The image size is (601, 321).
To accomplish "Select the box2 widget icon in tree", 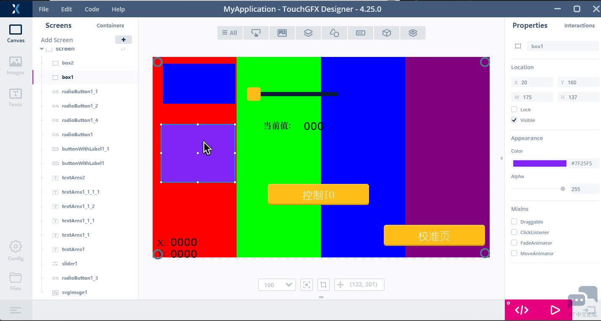I will [x=55, y=63].
